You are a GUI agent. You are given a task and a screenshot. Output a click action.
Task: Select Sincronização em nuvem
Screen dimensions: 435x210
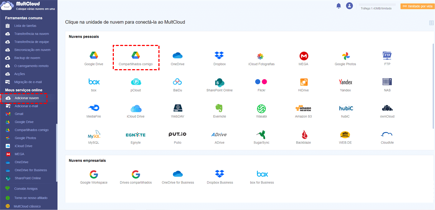click(x=32, y=50)
